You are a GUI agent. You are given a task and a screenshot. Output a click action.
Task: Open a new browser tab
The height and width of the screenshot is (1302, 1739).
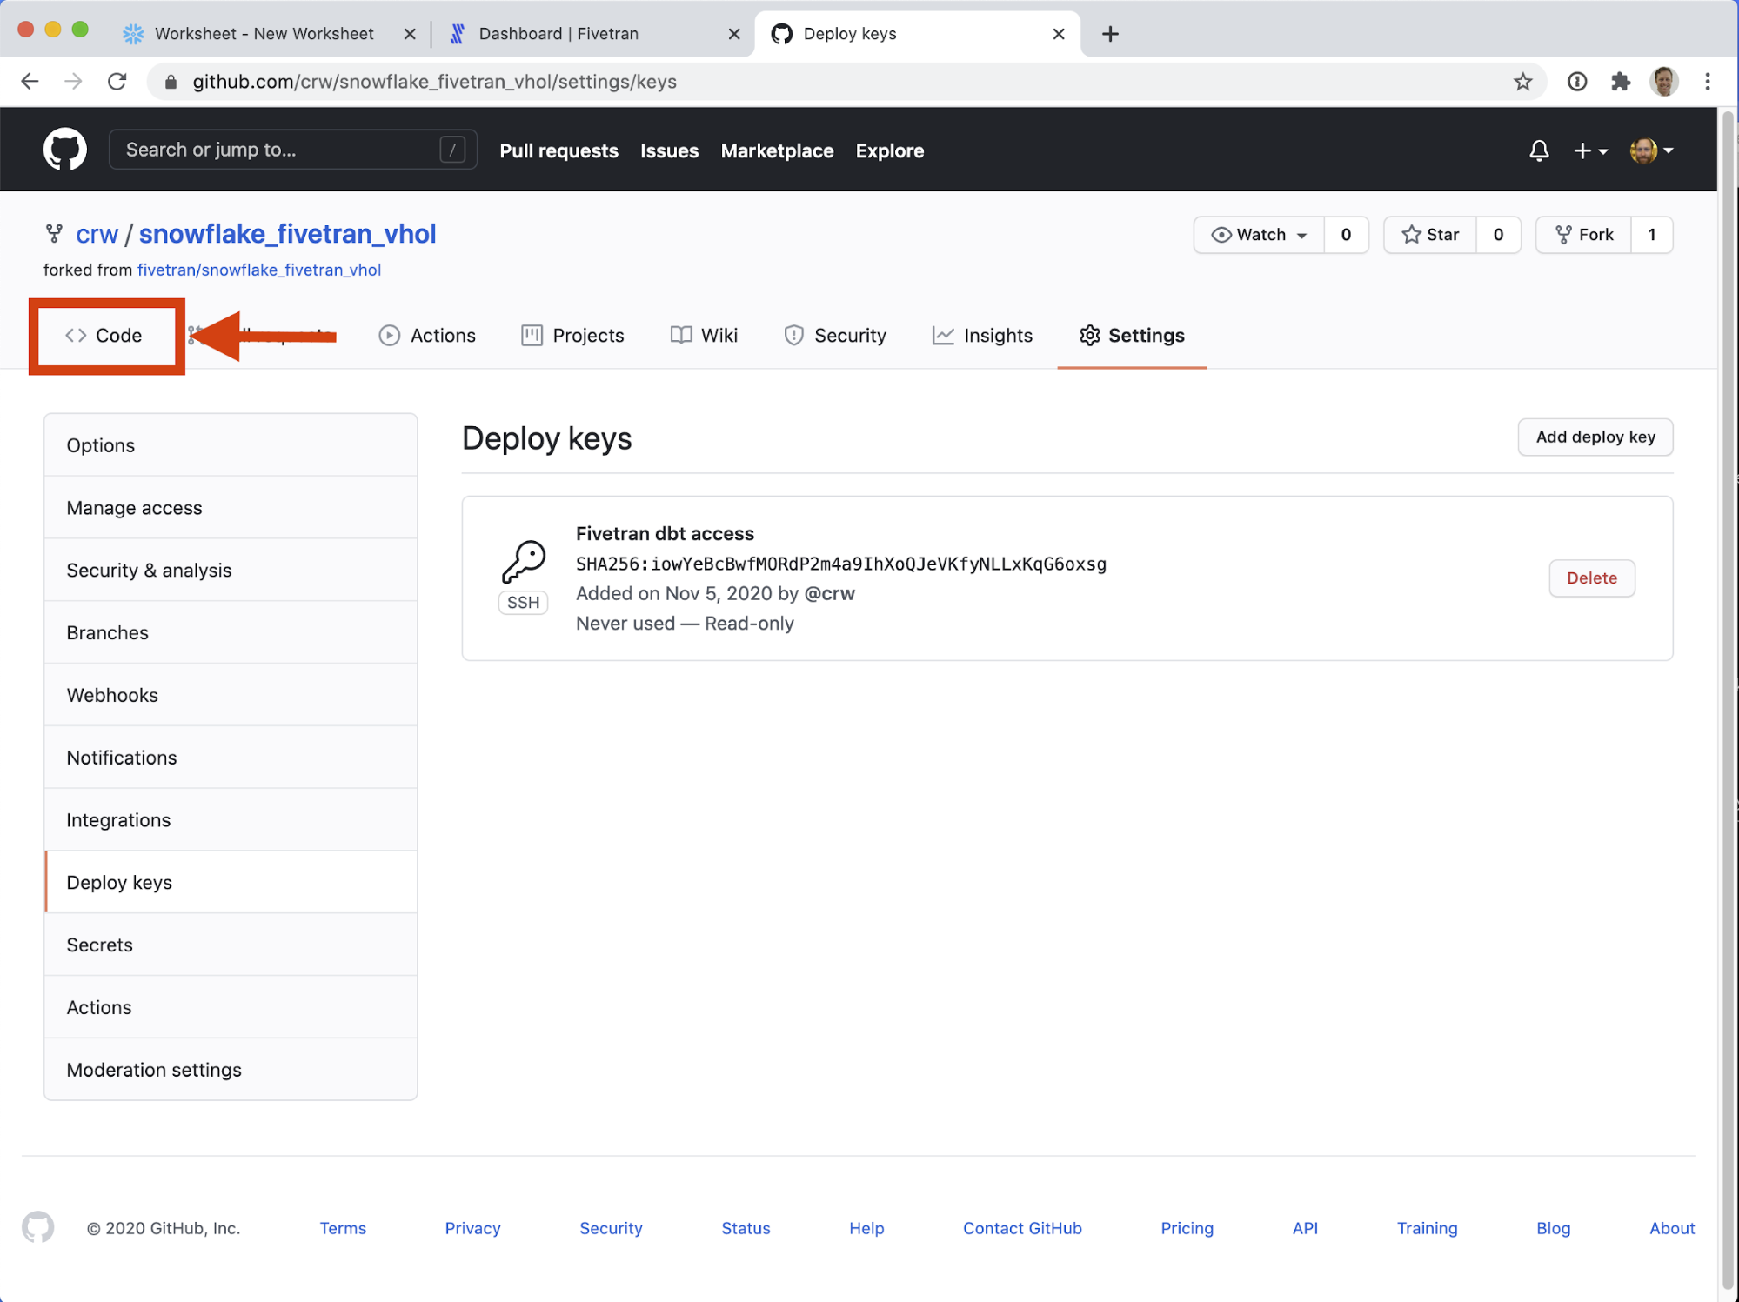point(1110,34)
